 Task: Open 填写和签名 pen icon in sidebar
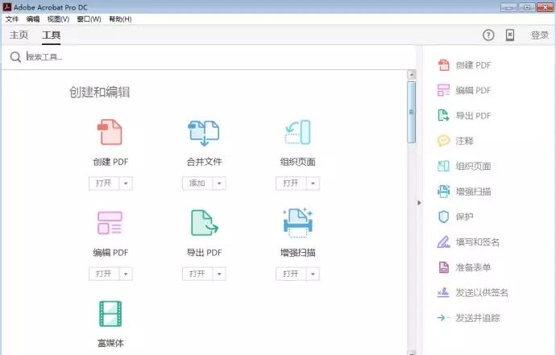tap(444, 242)
